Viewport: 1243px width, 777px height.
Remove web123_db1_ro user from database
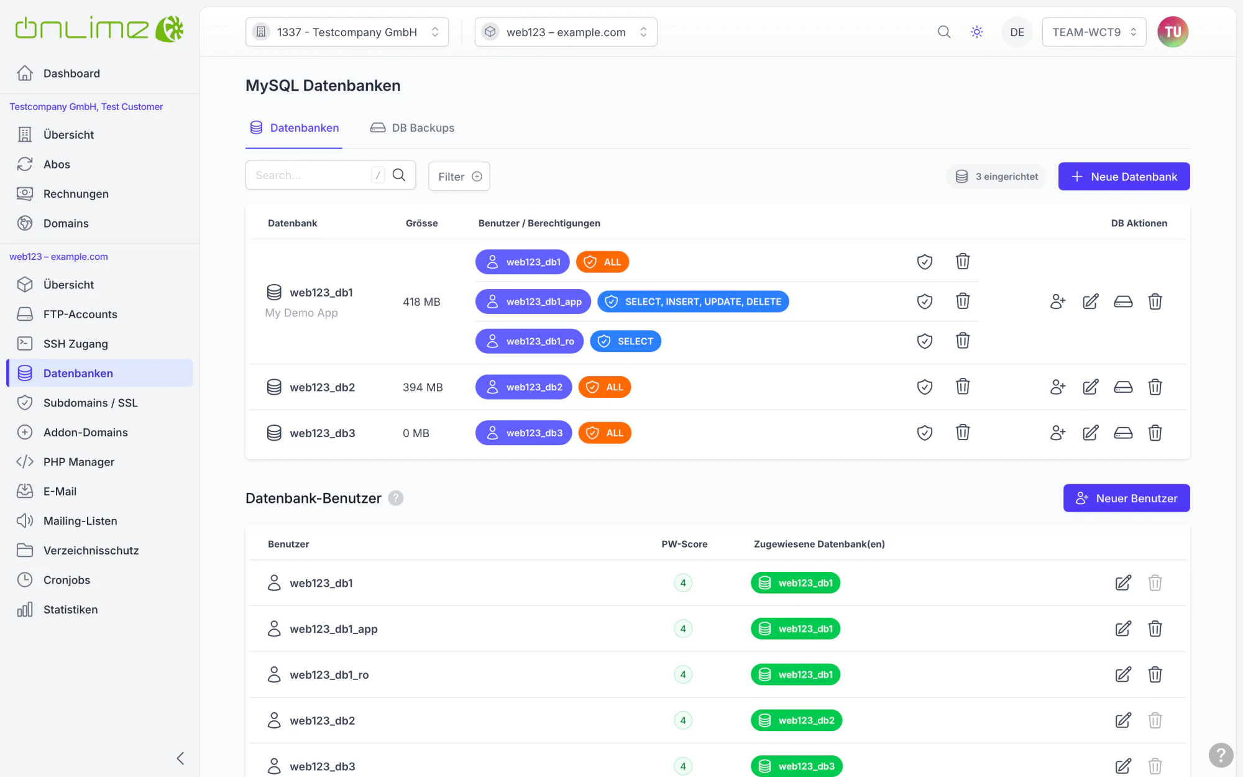pos(963,341)
